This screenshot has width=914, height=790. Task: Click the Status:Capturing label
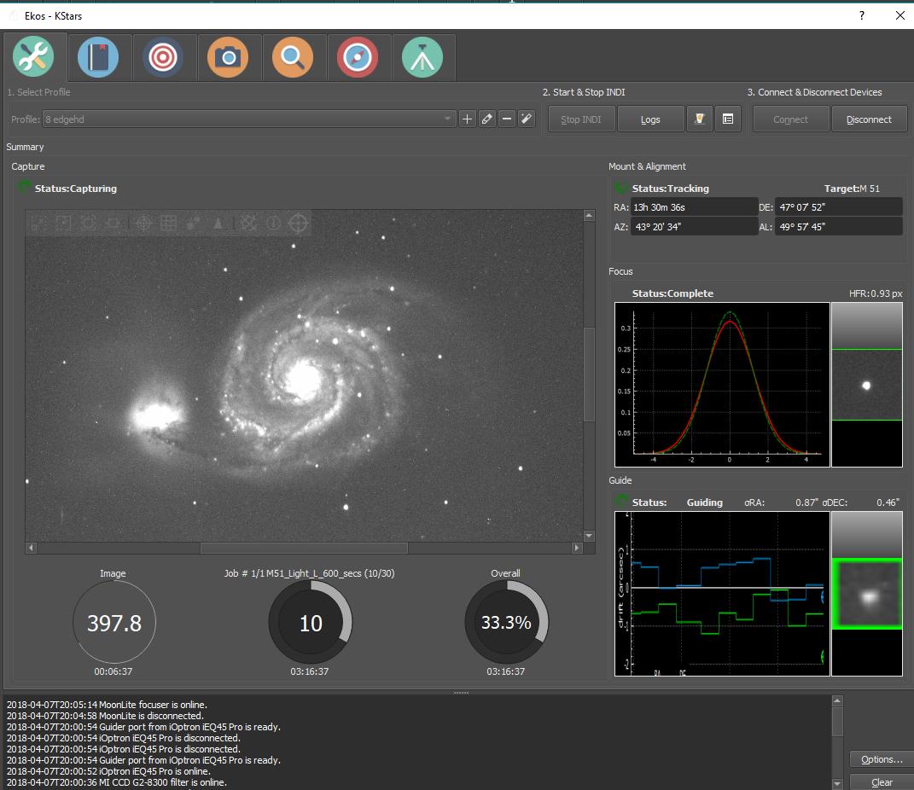[76, 189]
